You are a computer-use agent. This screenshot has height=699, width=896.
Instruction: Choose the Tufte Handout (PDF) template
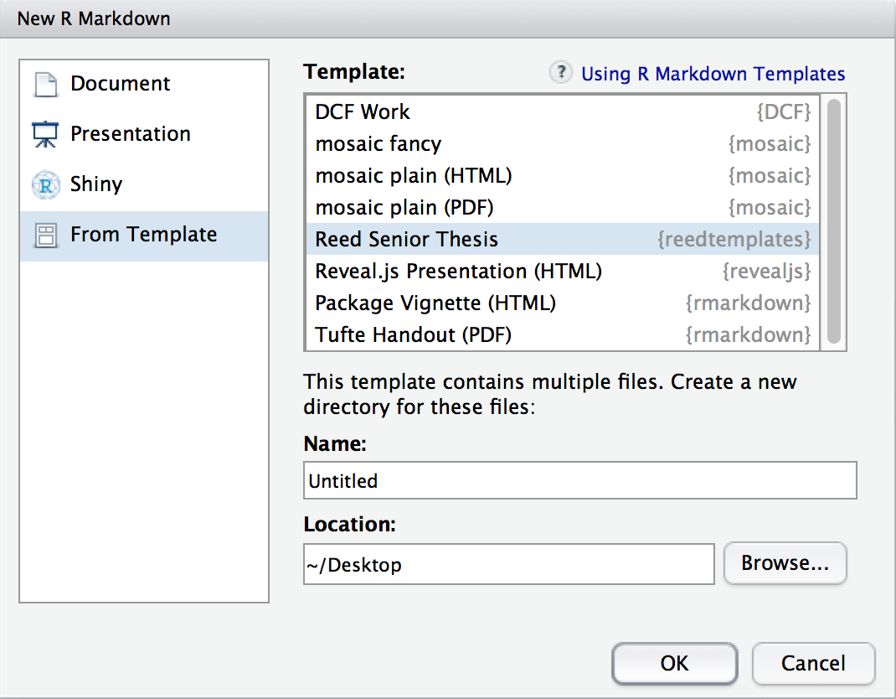click(x=563, y=334)
